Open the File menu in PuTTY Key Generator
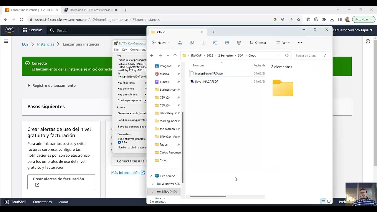Viewport: 377px width, 212px height. point(116,50)
